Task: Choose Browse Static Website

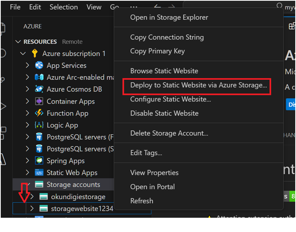Action: point(198,71)
